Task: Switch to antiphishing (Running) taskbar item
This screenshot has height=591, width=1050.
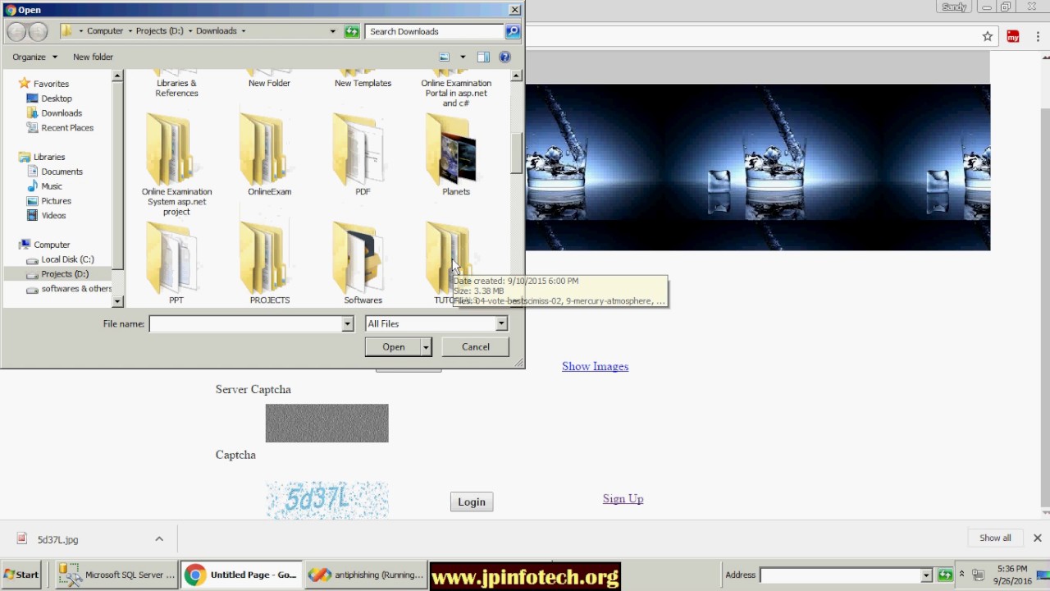Action: pos(366,575)
